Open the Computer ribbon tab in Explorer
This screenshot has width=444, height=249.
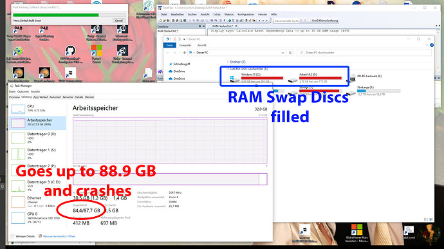(x=185, y=45)
